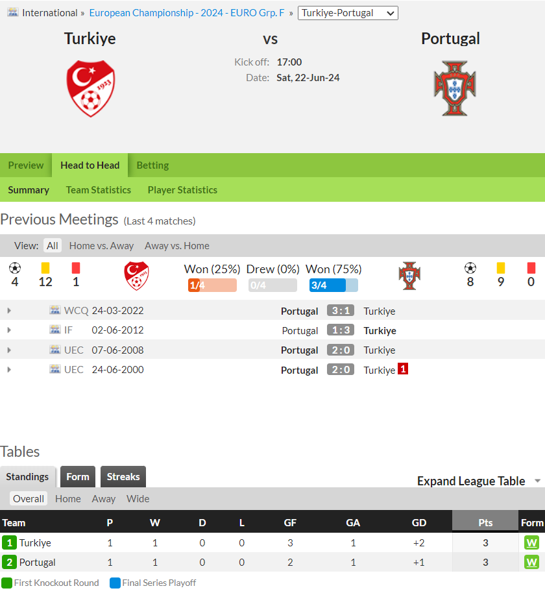Click FIFA icon on WCQ 24-03-2022 row
The width and height of the screenshot is (545, 595).
[55, 310]
